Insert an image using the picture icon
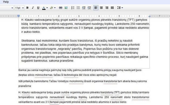170x105 pixels. coord(66,8)
